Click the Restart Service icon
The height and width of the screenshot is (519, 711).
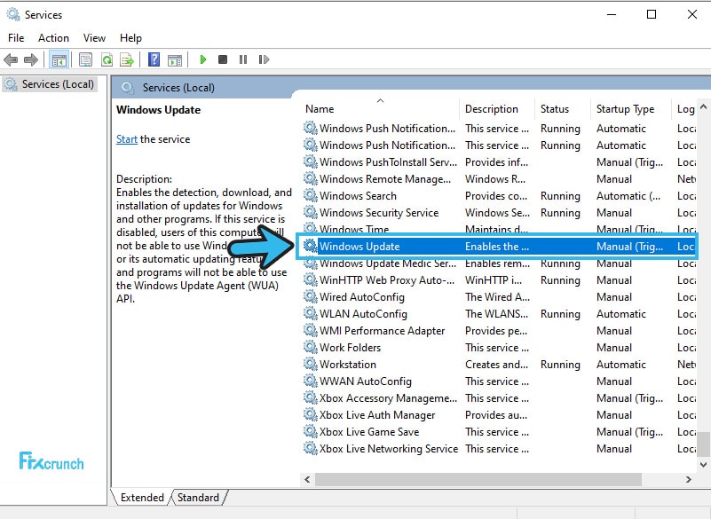tap(264, 59)
